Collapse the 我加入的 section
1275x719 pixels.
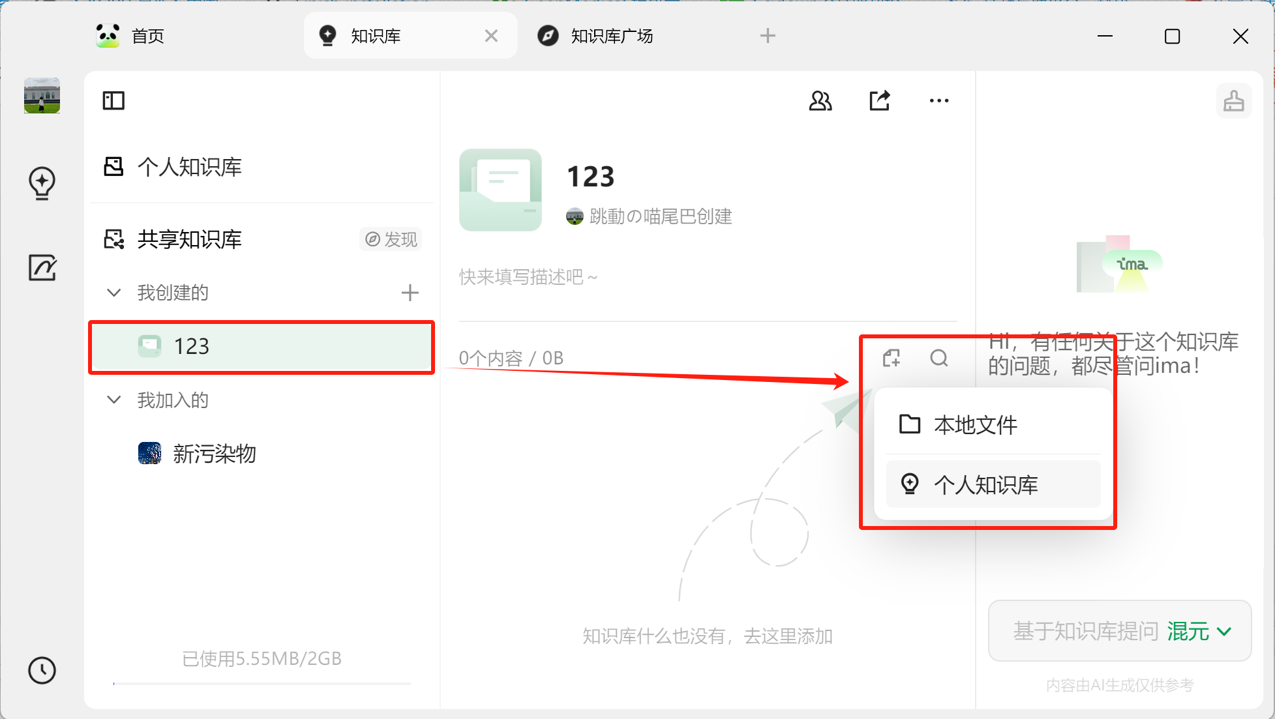tap(114, 400)
